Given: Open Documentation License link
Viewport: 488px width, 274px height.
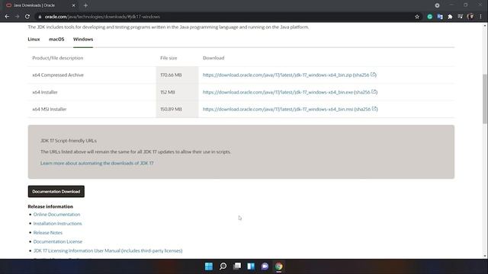Looking at the screenshot, I should [x=58, y=241].
